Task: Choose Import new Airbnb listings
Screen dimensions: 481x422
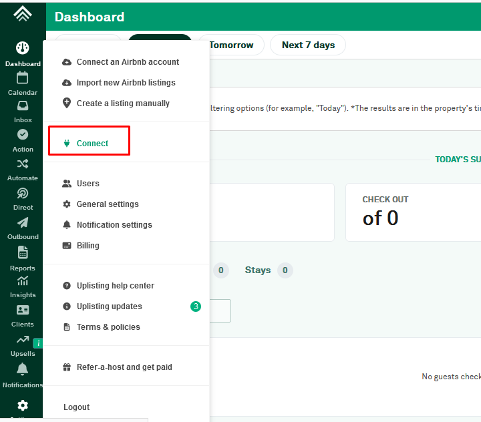Action: (126, 83)
